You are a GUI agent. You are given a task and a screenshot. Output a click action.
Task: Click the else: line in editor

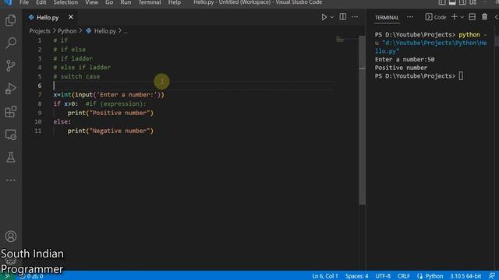pos(62,122)
